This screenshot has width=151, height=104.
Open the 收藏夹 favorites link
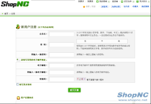[135, 7]
